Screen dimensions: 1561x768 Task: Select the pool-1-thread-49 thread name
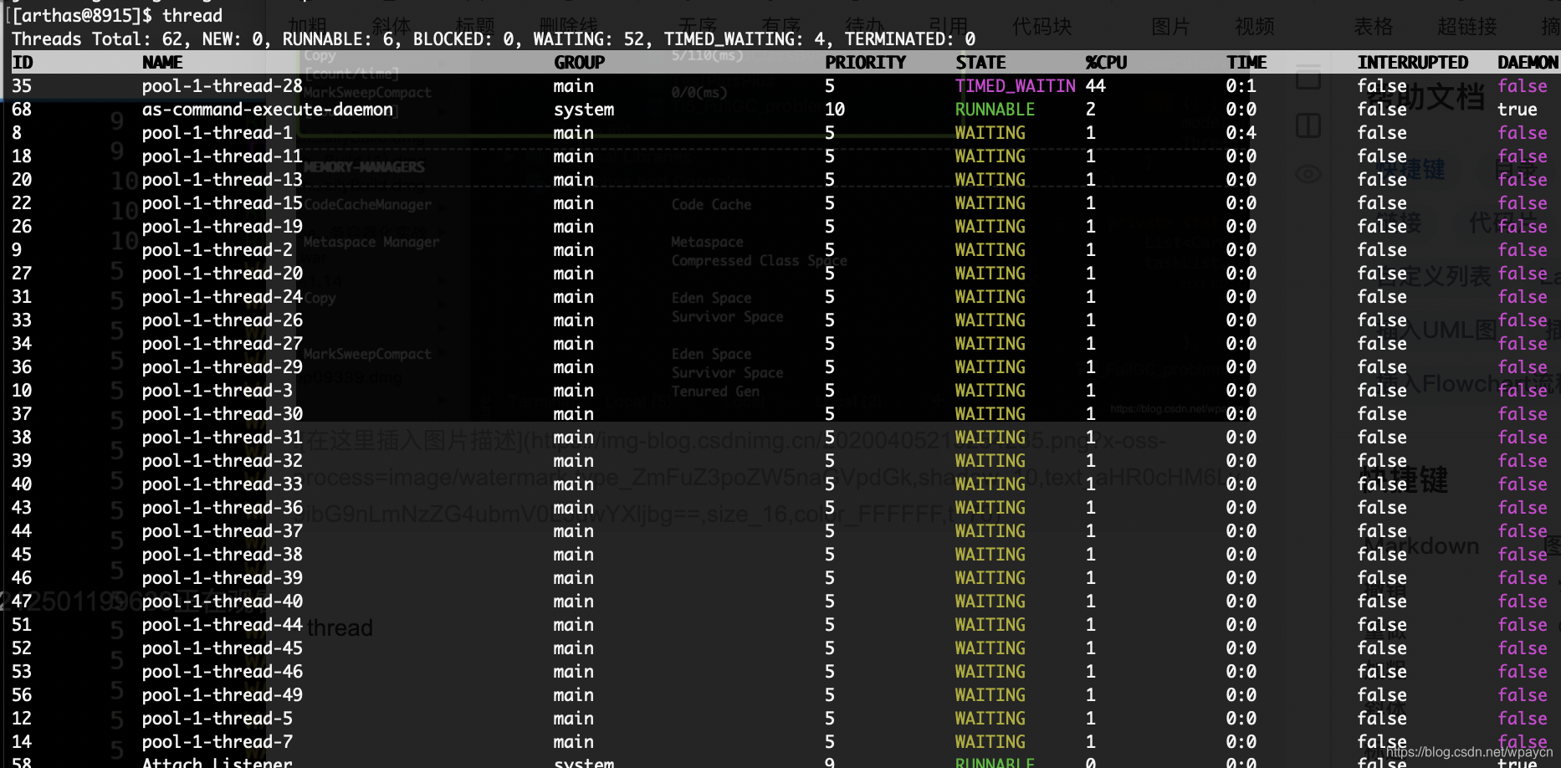pos(223,695)
